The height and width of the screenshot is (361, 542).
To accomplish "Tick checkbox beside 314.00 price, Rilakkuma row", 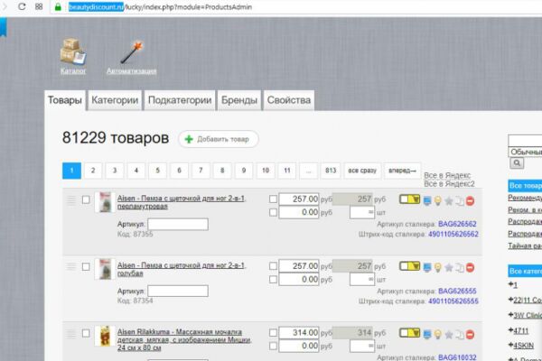I will click(273, 333).
